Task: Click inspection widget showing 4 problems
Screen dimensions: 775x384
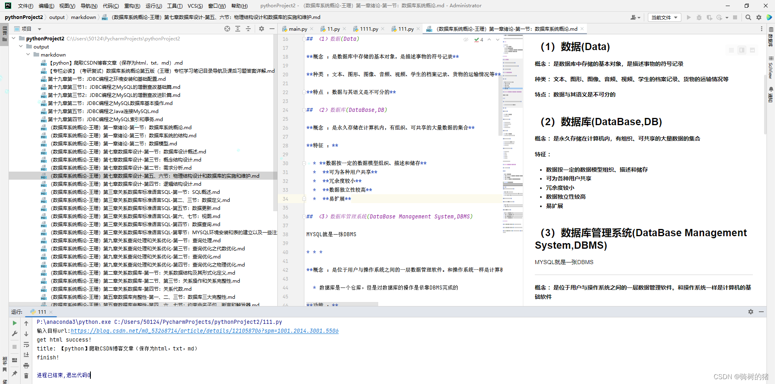Action: (x=479, y=40)
